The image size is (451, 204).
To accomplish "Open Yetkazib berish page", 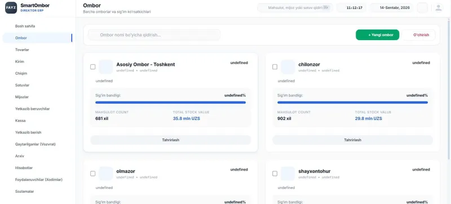I will click(37, 132).
